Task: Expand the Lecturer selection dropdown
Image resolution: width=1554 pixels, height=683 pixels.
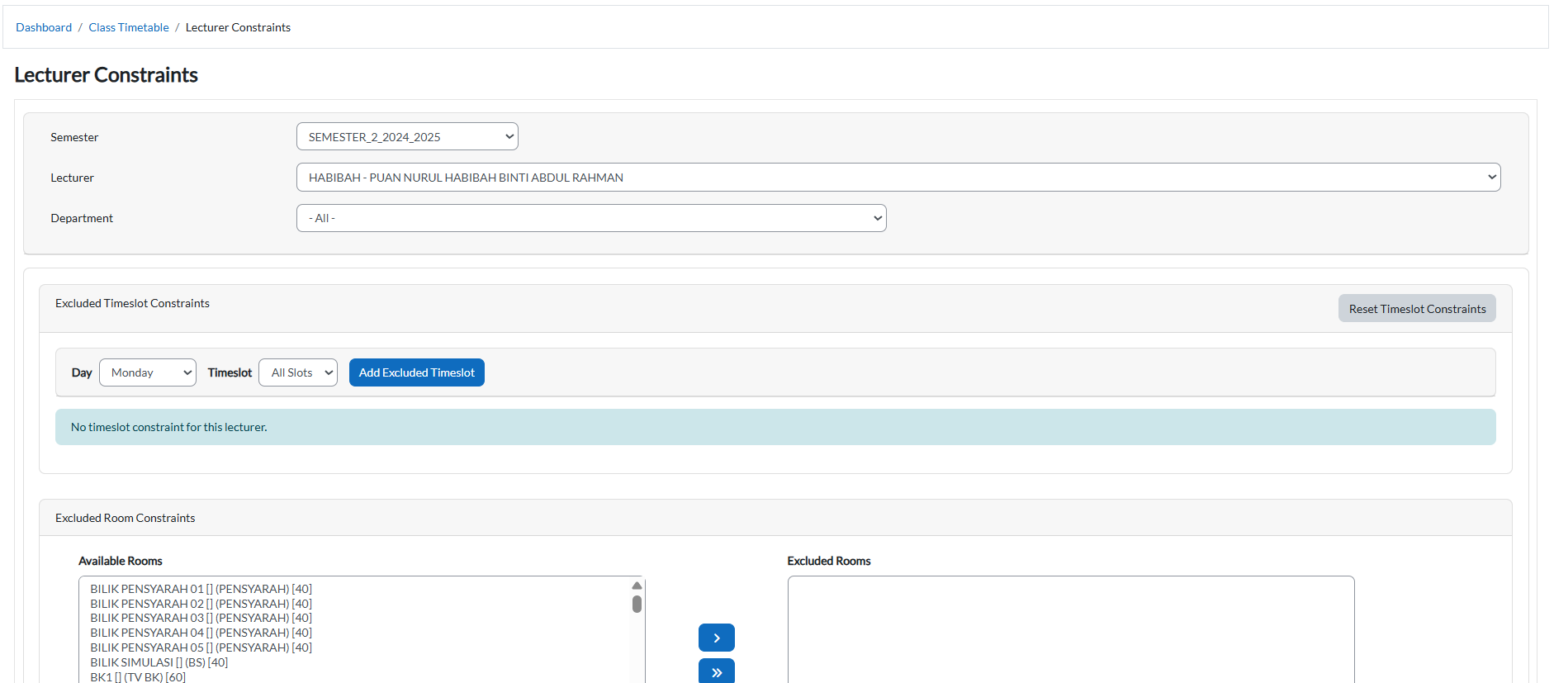Action: [898, 178]
